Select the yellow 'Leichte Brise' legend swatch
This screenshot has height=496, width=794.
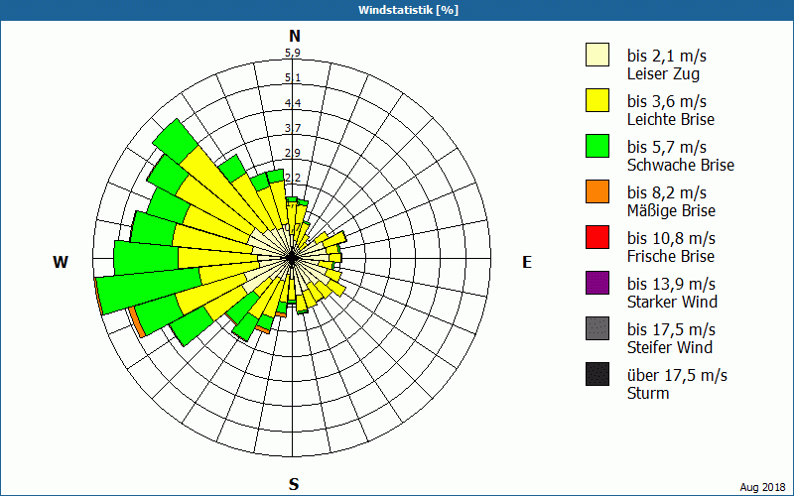(x=596, y=100)
